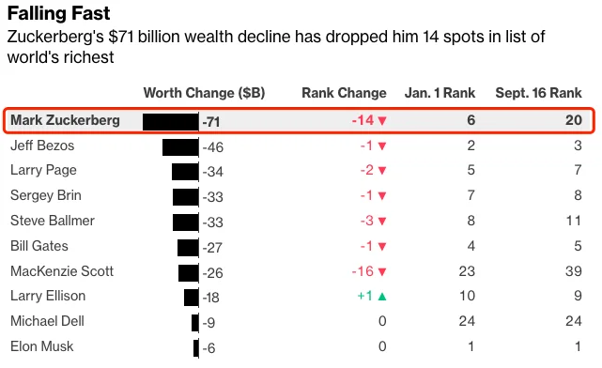This screenshot has height=368, width=602.
Task: Click the green up arrow for Larry Ellison
Action: pyautogui.click(x=382, y=297)
